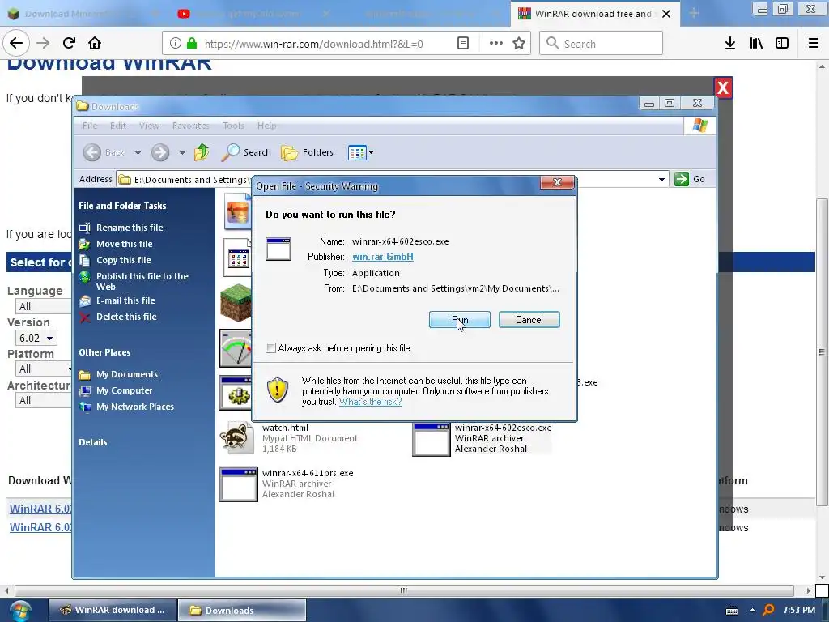Open the Firefox downloads arrow

tap(729, 44)
